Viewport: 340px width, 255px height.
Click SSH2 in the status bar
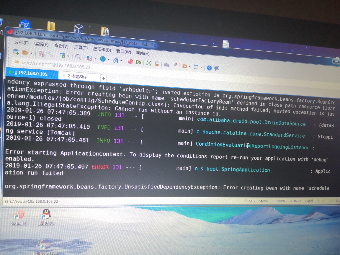coord(251,201)
